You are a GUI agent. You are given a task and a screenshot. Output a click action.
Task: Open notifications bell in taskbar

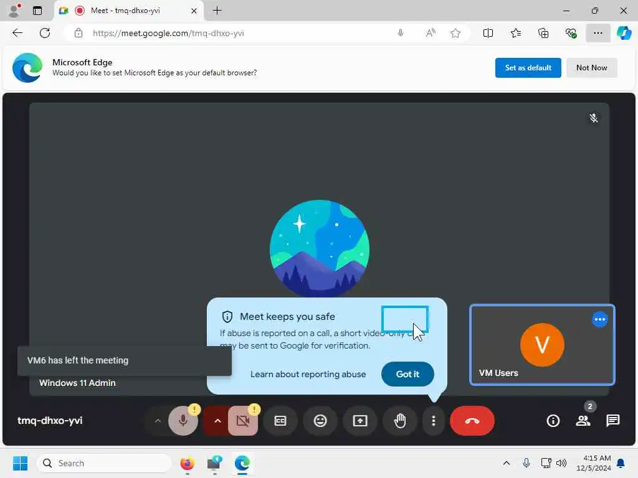coord(621,463)
